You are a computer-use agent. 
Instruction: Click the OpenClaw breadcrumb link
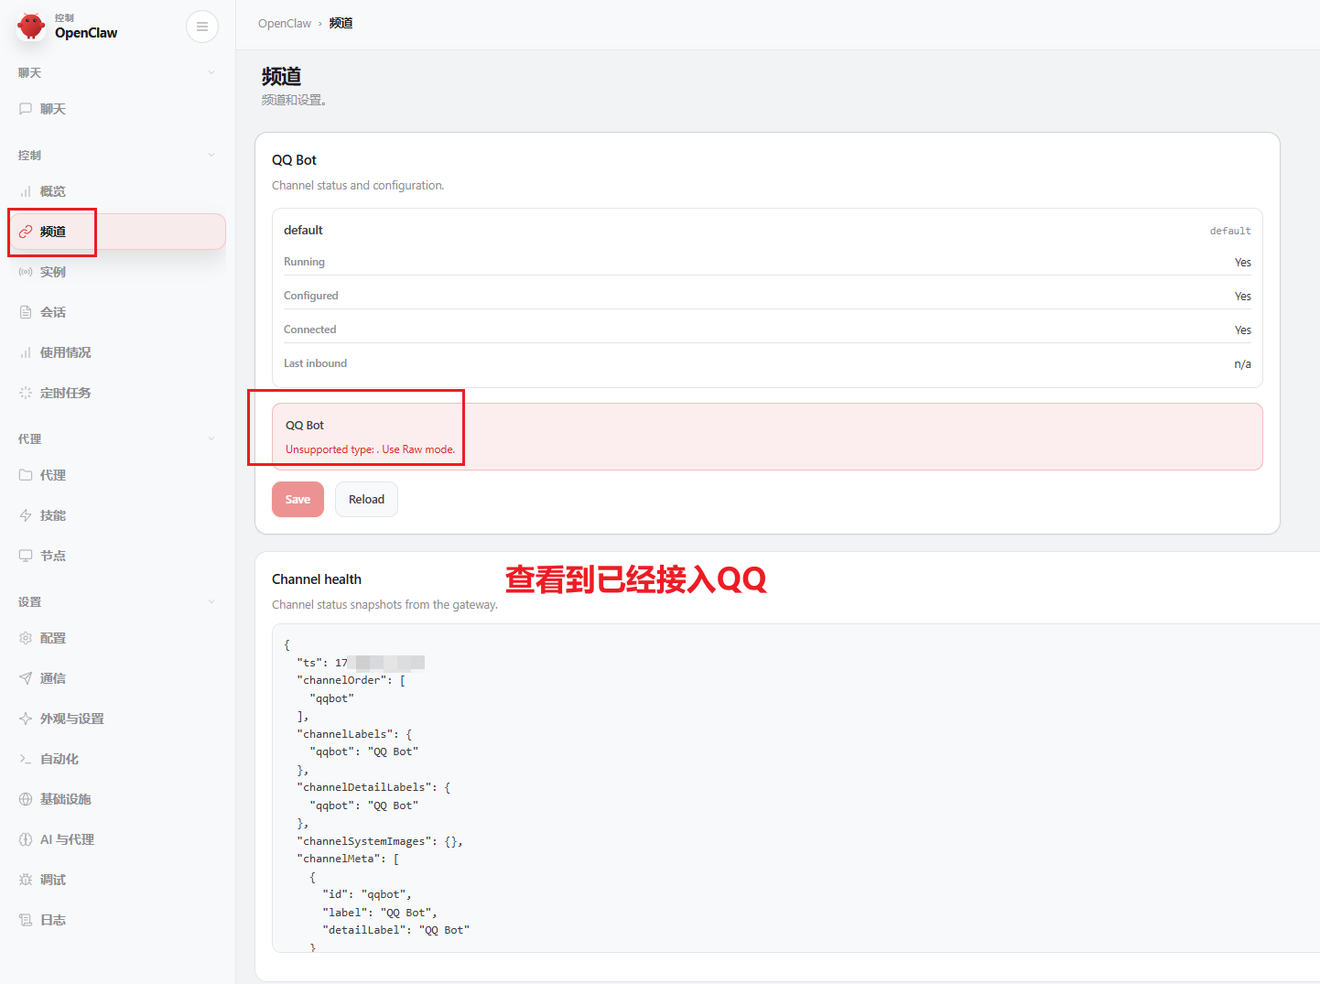click(285, 23)
